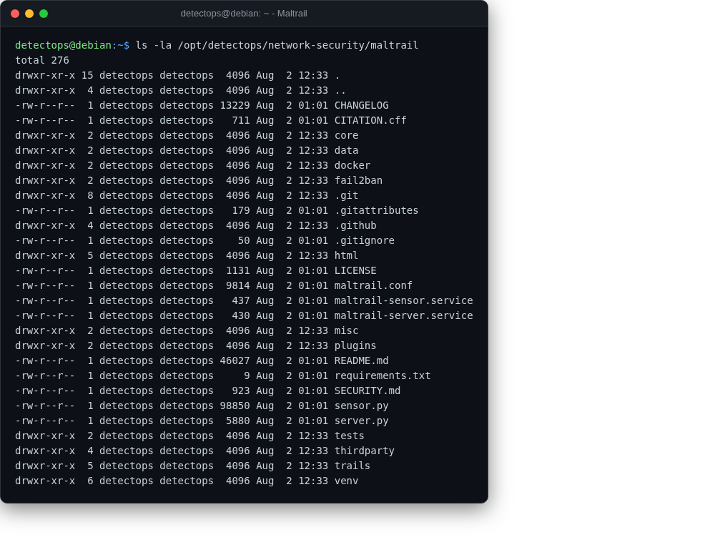Viewport: 715px width, 560px height.
Task: Click the '.github' directory name
Action: (355, 226)
